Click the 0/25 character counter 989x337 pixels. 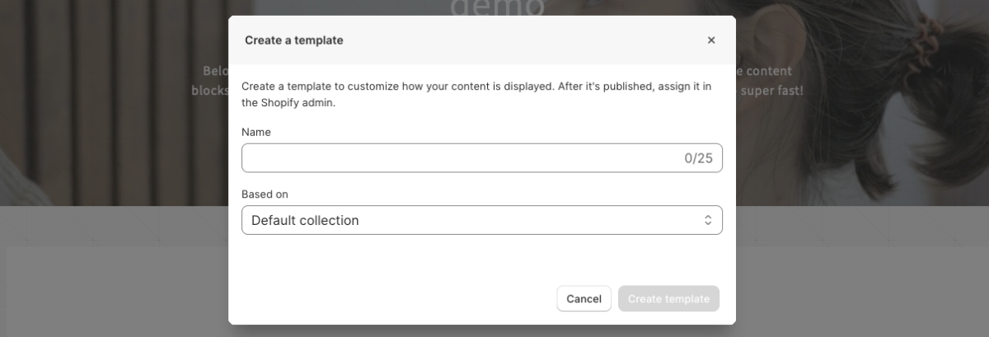[x=698, y=158]
